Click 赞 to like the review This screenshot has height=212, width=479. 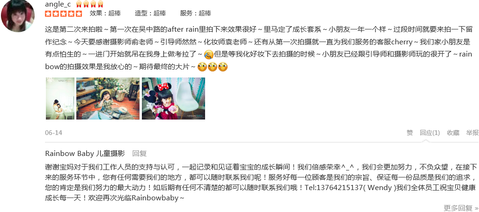point(410,133)
